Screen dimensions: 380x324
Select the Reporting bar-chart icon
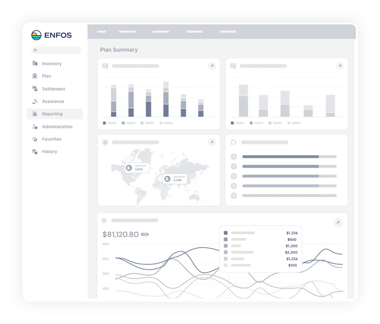tap(35, 114)
